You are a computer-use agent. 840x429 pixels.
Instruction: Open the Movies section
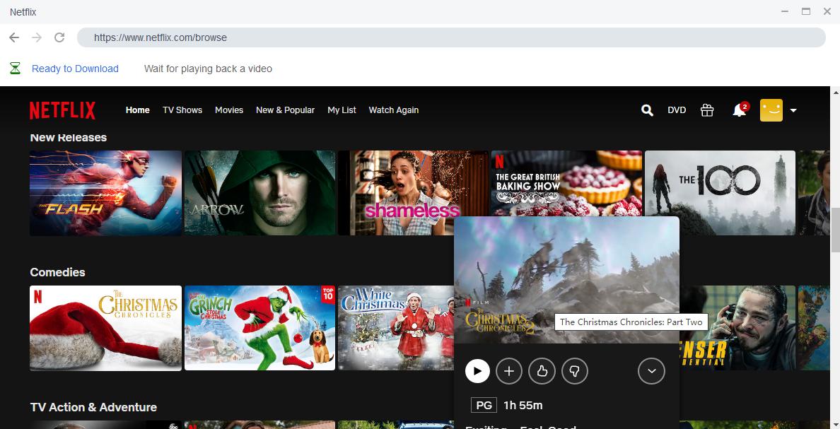tap(229, 110)
